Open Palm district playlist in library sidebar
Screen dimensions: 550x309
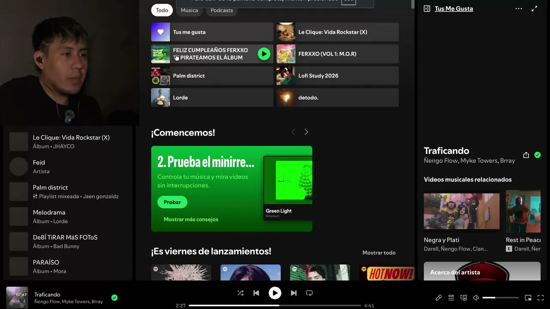pyautogui.click(x=69, y=191)
